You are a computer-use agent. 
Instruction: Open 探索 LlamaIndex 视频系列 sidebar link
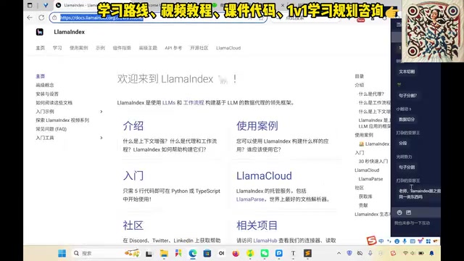pos(62,120)
